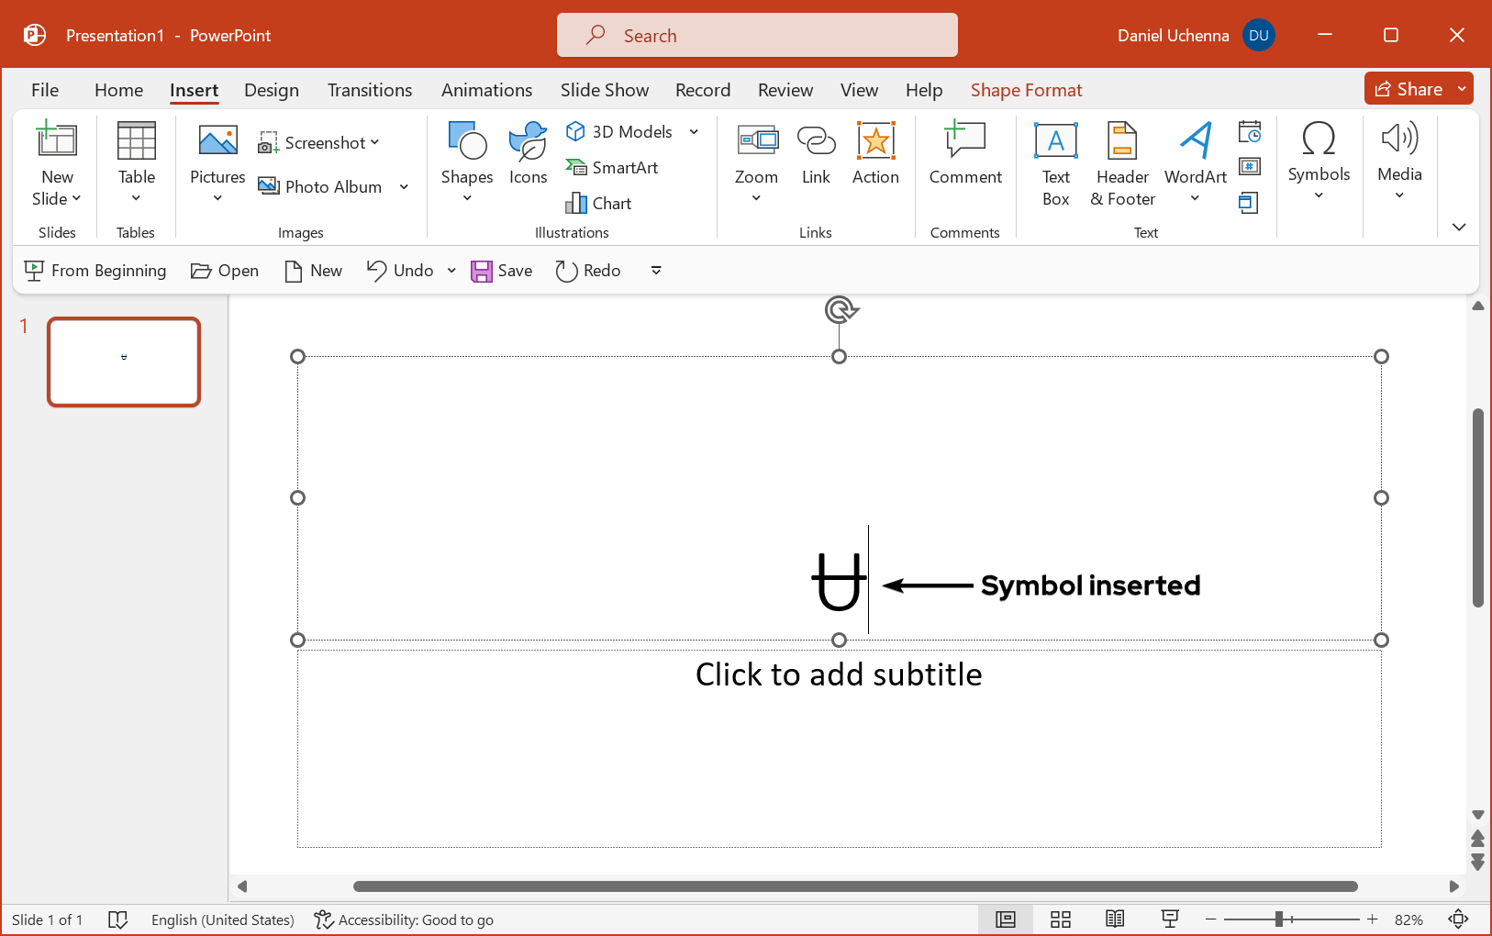Screen dimensions: 1492x936
Task: Toggle Normal view in status bar
Action: click(1006, 919)
